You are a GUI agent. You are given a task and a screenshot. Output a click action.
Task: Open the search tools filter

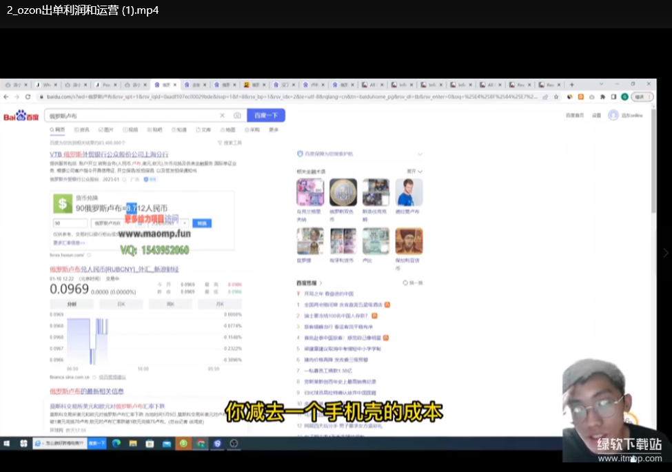pyautogui.click(x=230, y=143)
